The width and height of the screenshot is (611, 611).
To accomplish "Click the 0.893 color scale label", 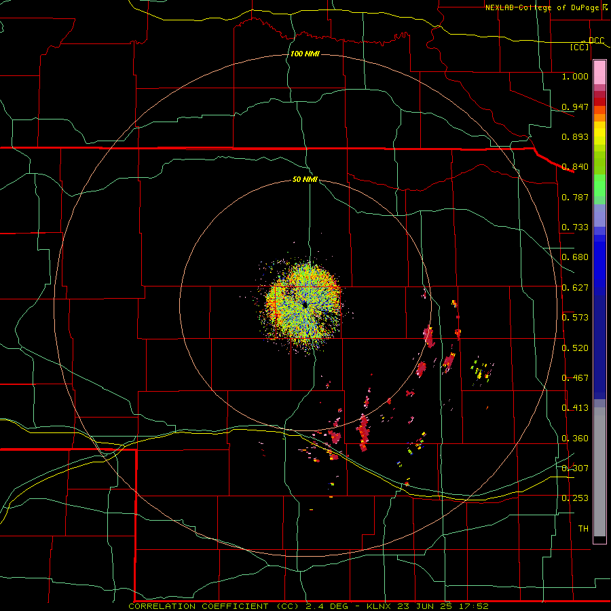I will pyautogui.click(x=575, y=136).
